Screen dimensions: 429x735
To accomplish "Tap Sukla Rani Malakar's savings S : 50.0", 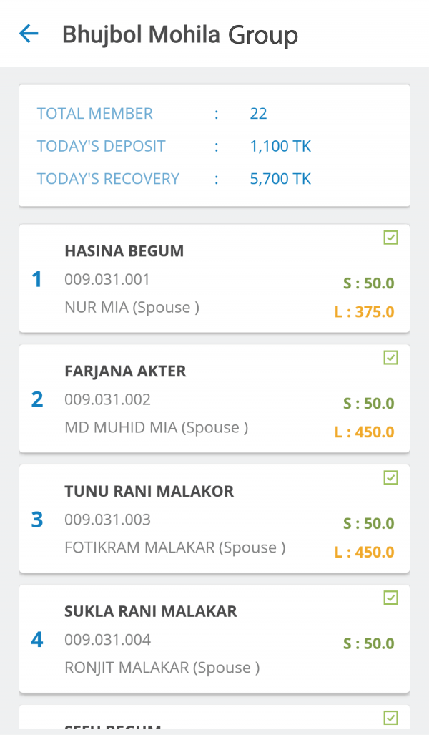I will 368,644.
